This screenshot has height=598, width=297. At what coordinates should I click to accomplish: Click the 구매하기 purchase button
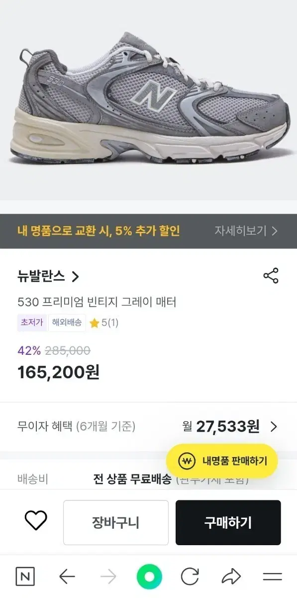(x=228, y=522)
